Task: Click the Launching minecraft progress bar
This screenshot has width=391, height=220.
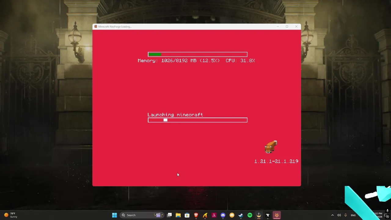Action: [198, 120]
